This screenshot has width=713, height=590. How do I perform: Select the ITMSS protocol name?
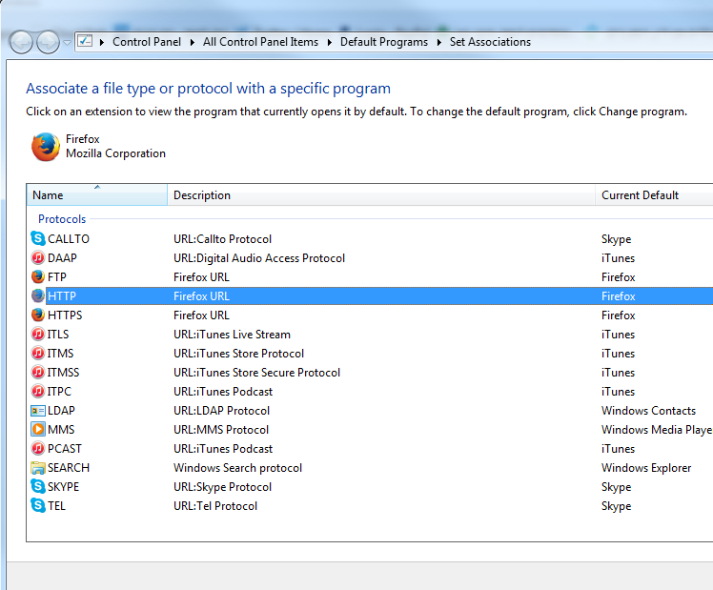pos(63,373)
